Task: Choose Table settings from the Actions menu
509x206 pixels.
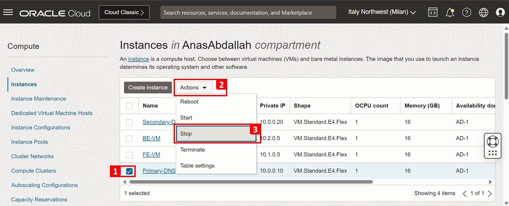Action: [216, 166]
